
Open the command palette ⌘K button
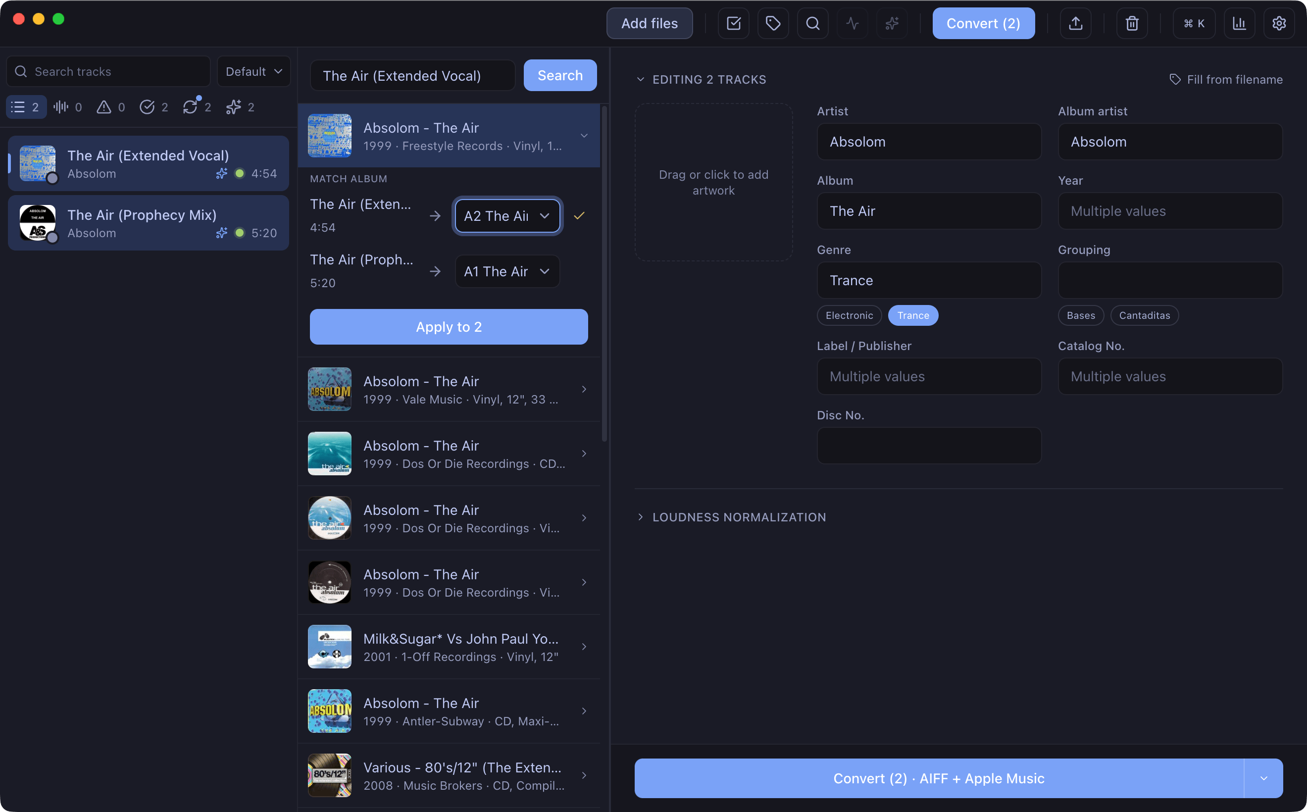tap(1194, 24)
